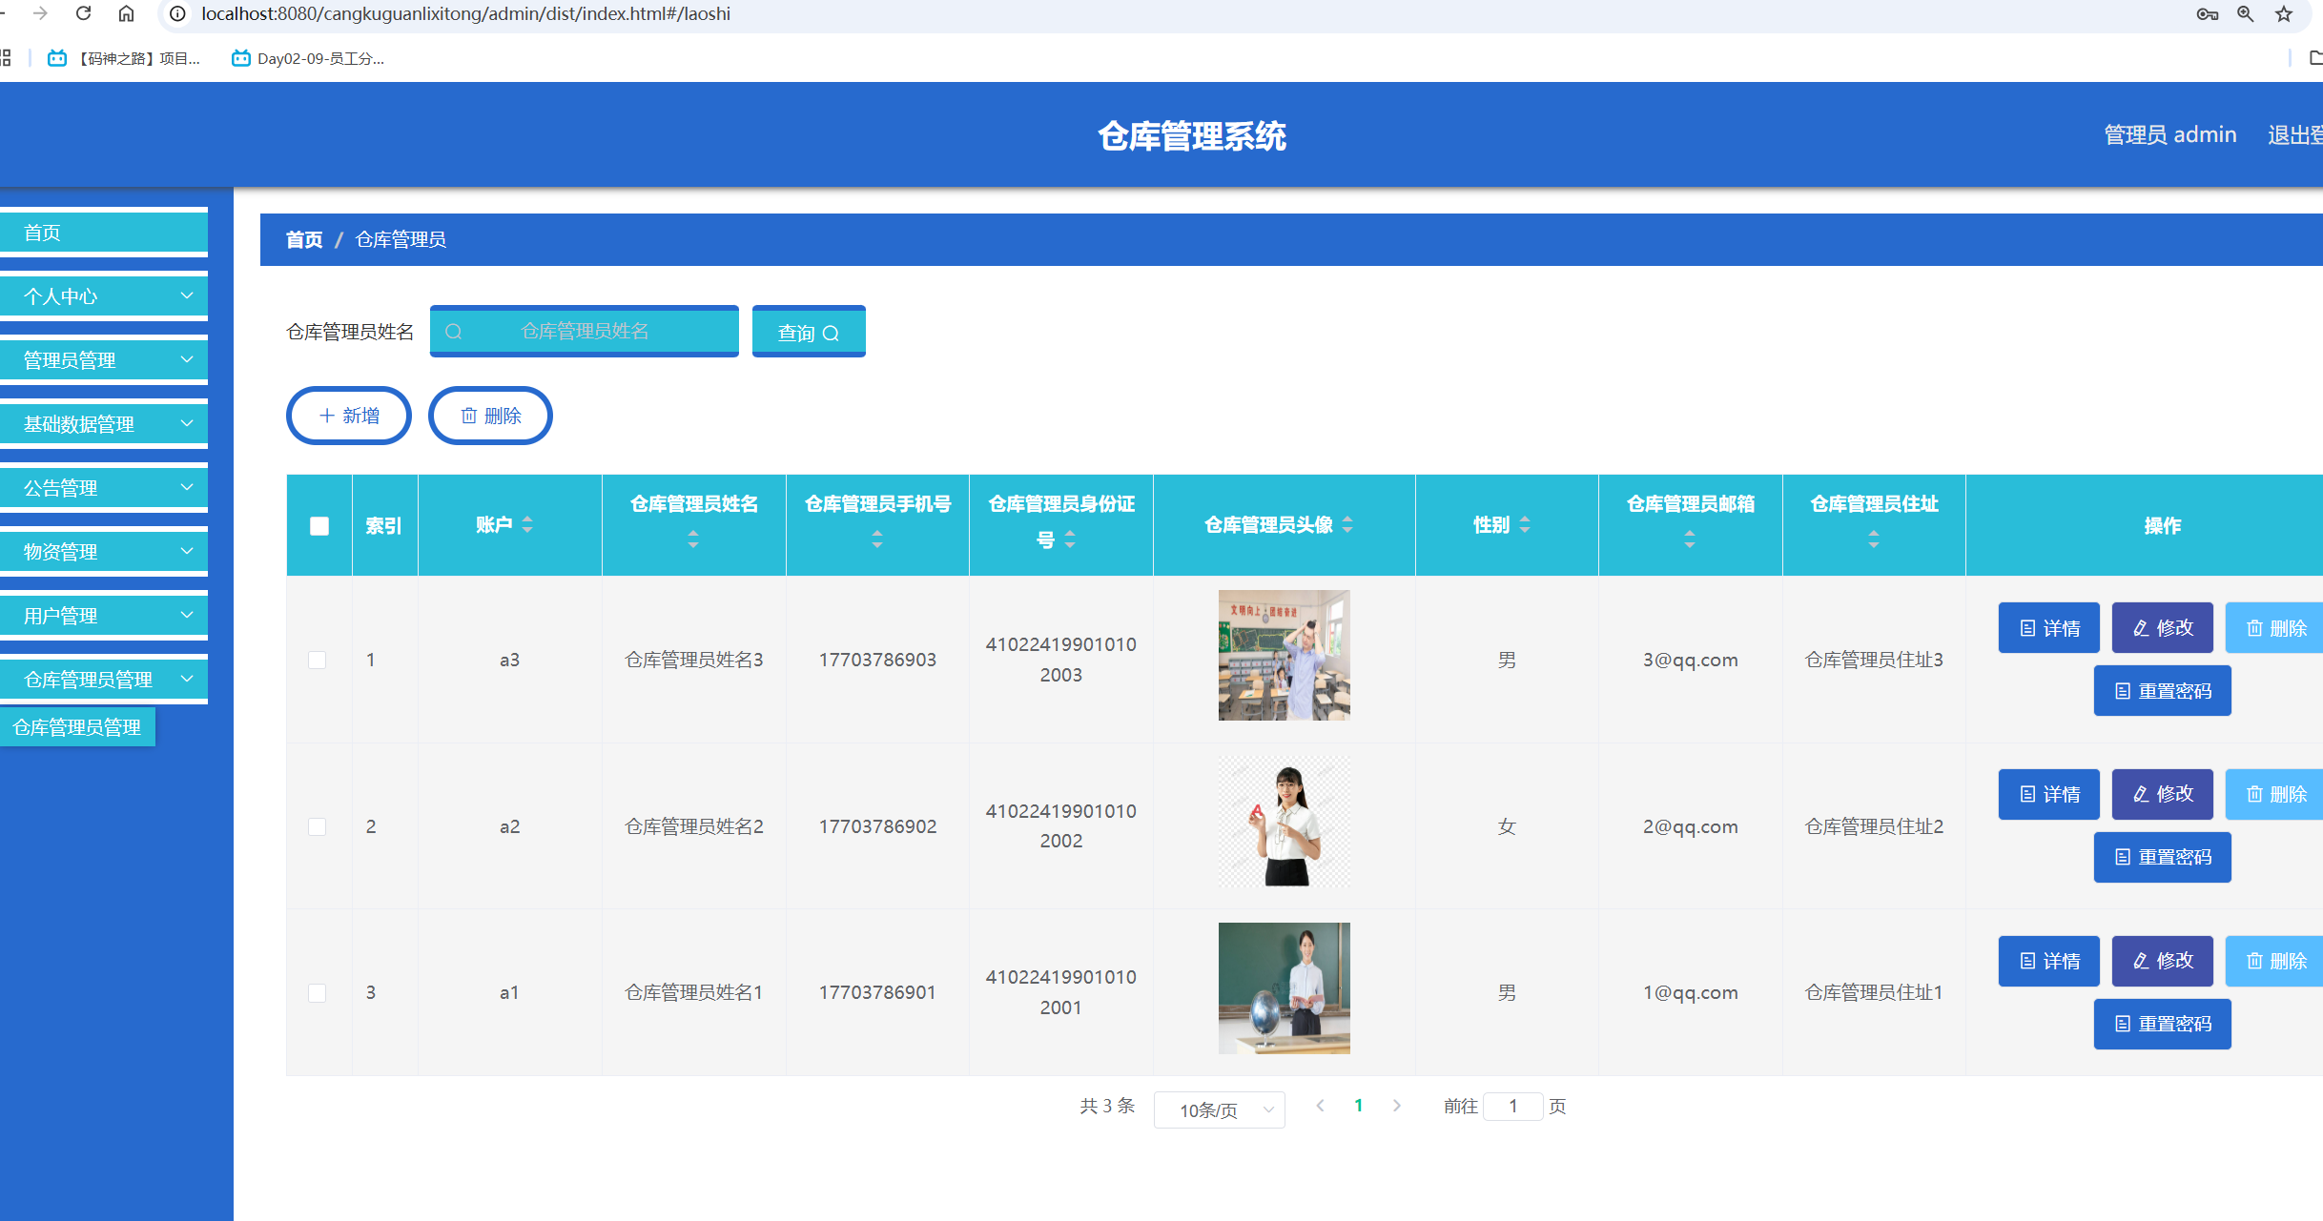
Task: Check the row checkbox for account a3
Action: (319, 660)
